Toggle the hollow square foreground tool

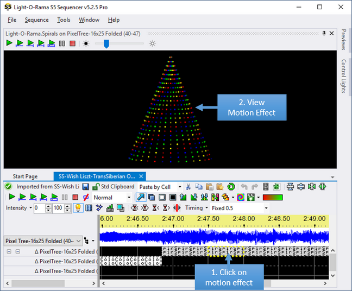click(162, 198)
